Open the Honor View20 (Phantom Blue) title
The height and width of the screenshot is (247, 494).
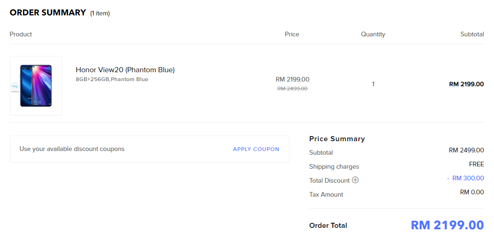pyautogui.click(x=125, y=70)
